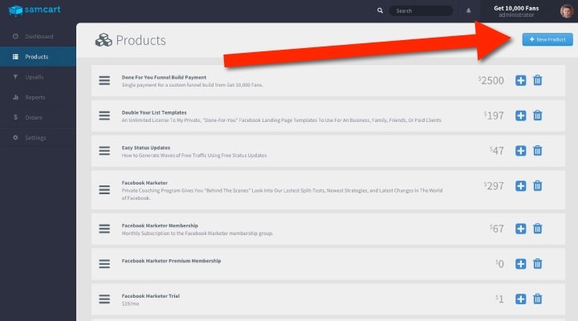Click the $19/mo description text
578x321 pixels.
131,304
